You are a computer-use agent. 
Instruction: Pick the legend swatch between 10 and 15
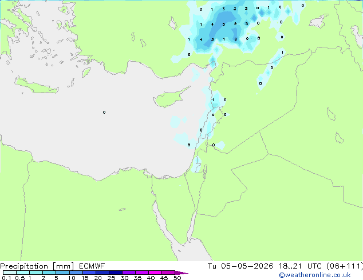click(x=76, y=273)
